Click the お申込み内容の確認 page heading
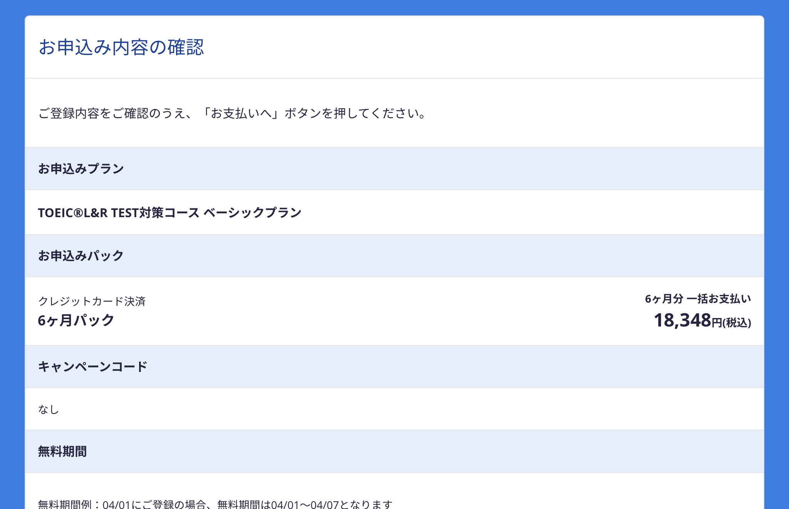 point(121,47)
